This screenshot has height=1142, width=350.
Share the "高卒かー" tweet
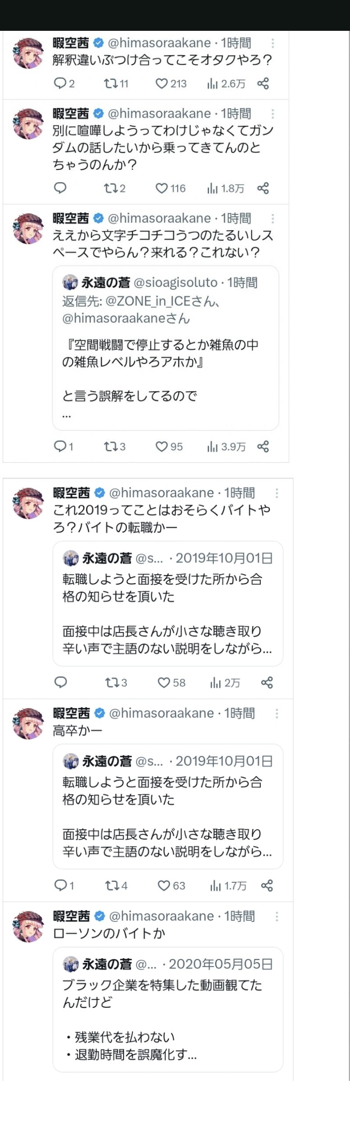pyautogui.click(x=267, y=886)
